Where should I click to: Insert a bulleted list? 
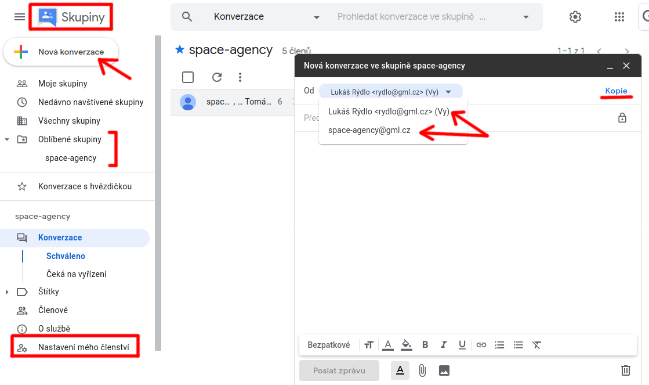(x=518, y=345)
